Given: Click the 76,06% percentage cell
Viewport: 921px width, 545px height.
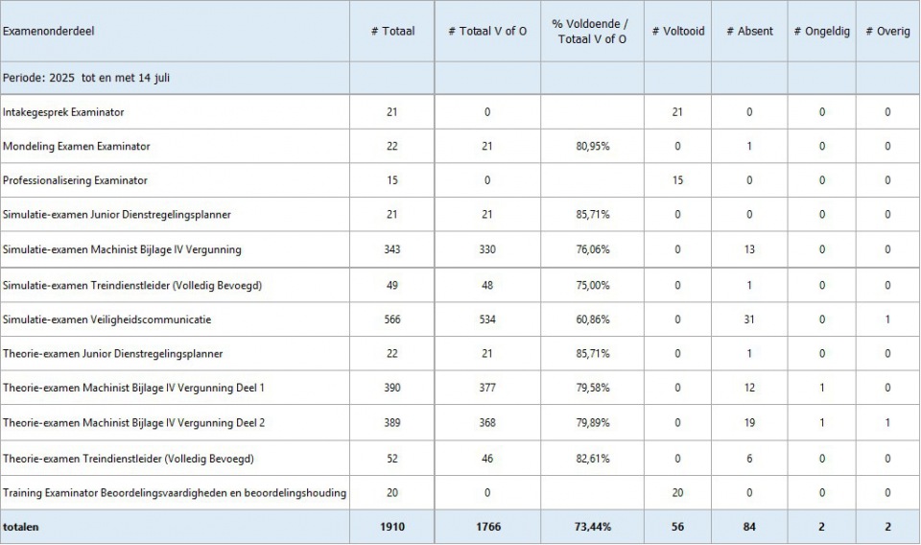Looking at the screenshot, I should pos(593,249).
